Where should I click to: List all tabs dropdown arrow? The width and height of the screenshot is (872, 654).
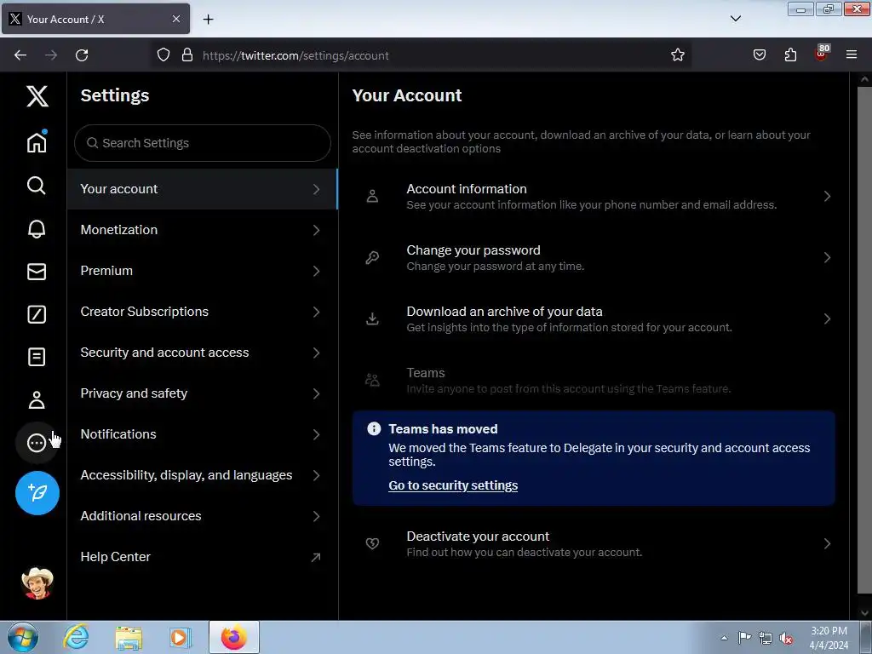735,19
